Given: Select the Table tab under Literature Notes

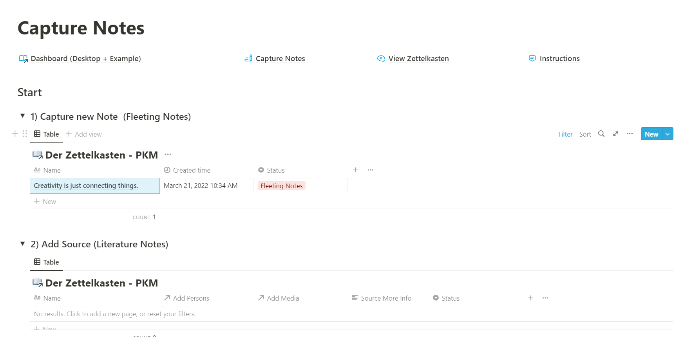Looking at the screenshot, I should click(x=47, y=262).
